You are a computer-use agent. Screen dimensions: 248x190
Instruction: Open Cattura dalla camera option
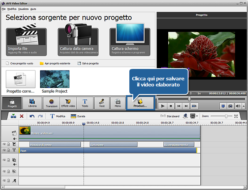coord(78,42)
